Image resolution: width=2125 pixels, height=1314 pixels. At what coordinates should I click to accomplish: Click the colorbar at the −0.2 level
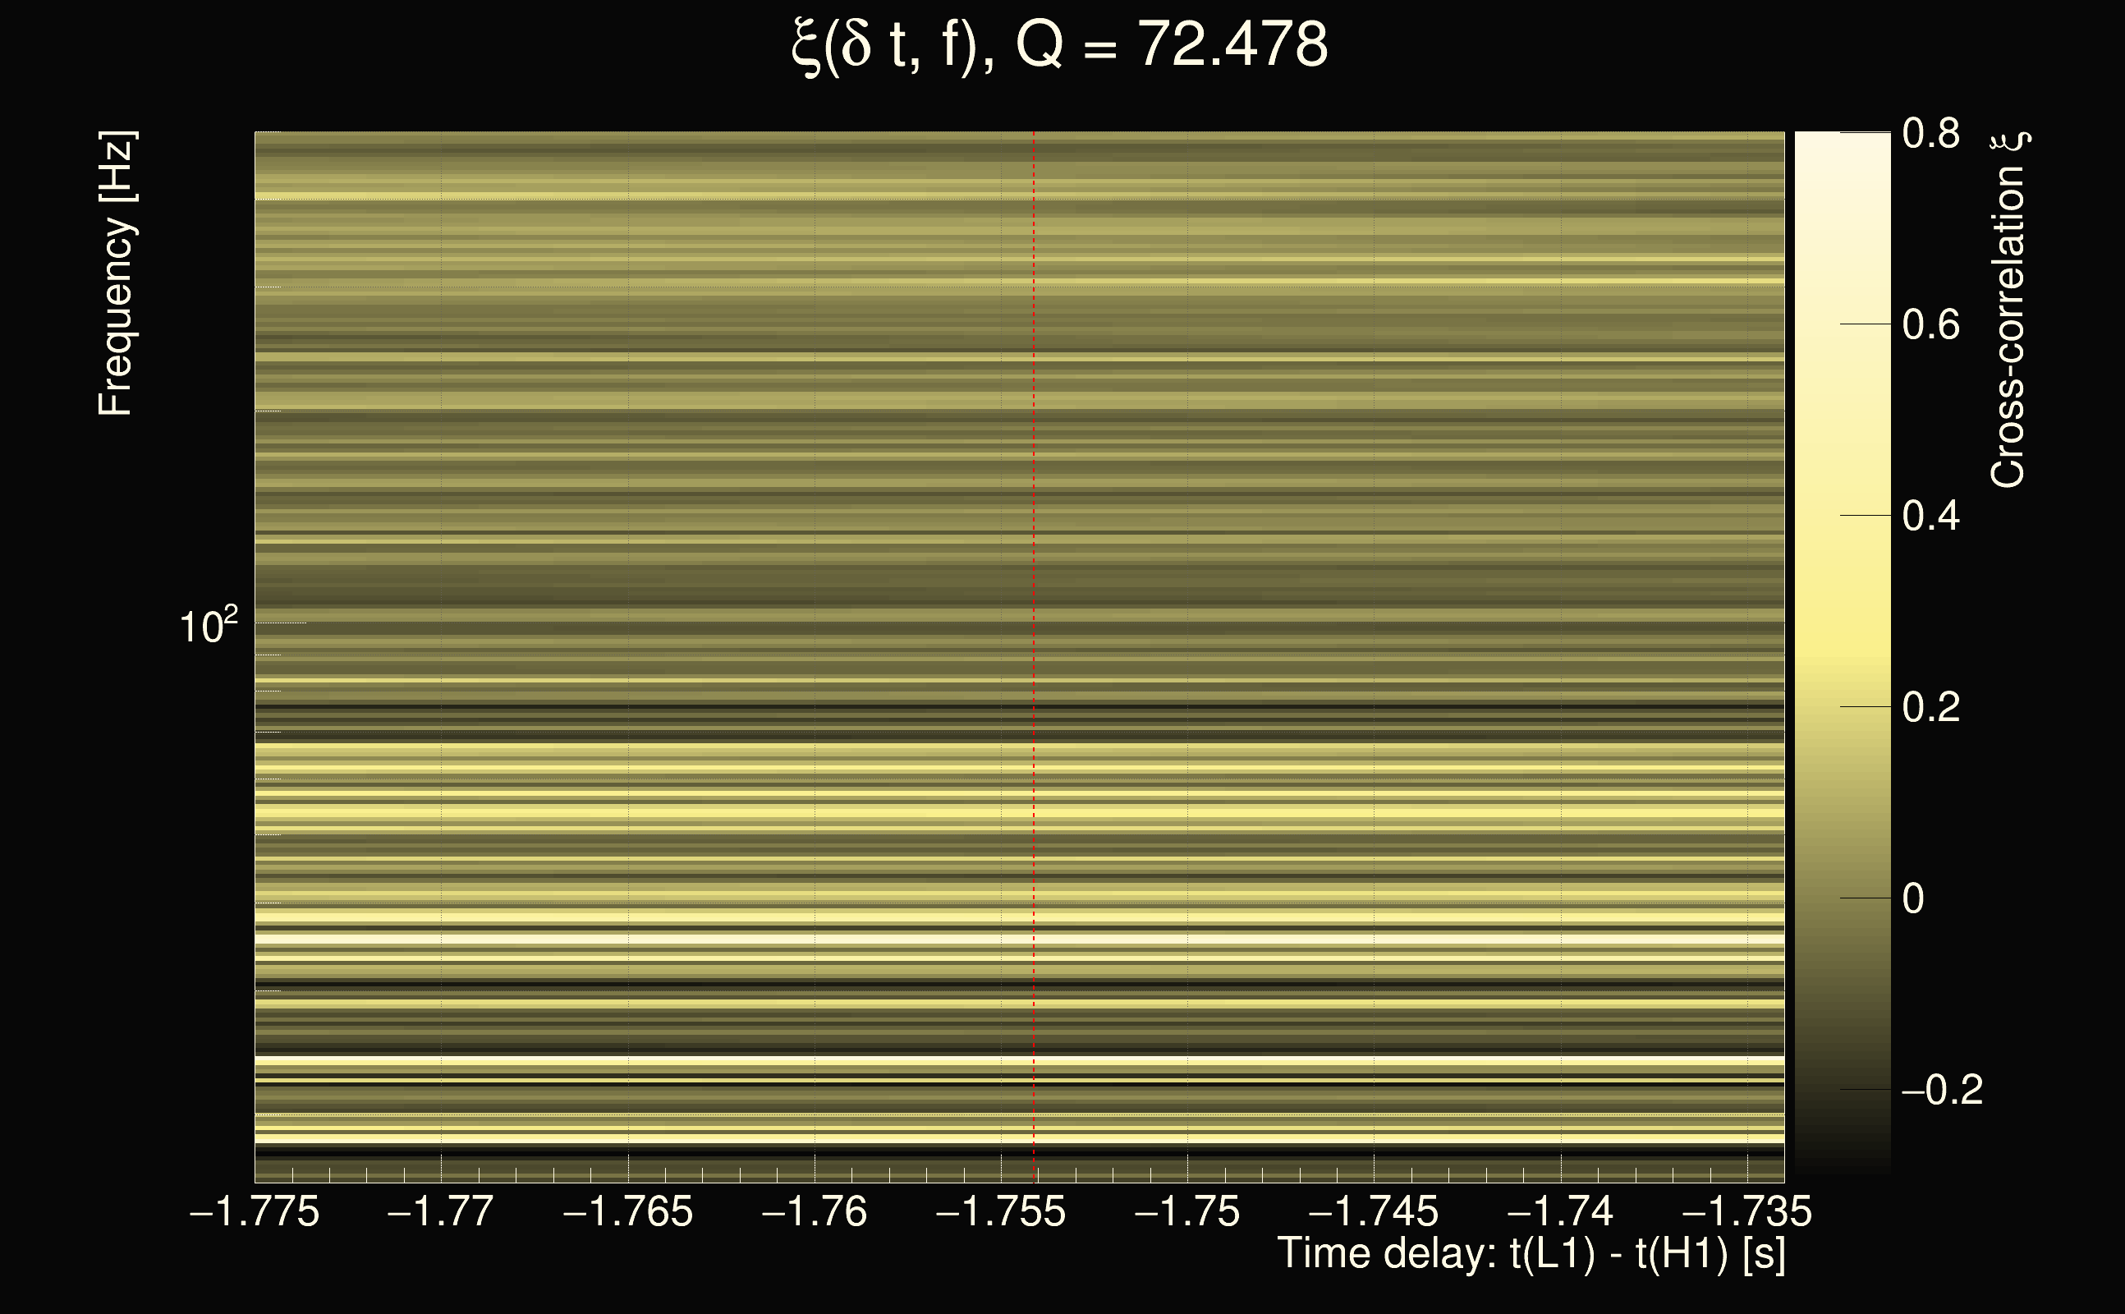click(1842, 1089)
